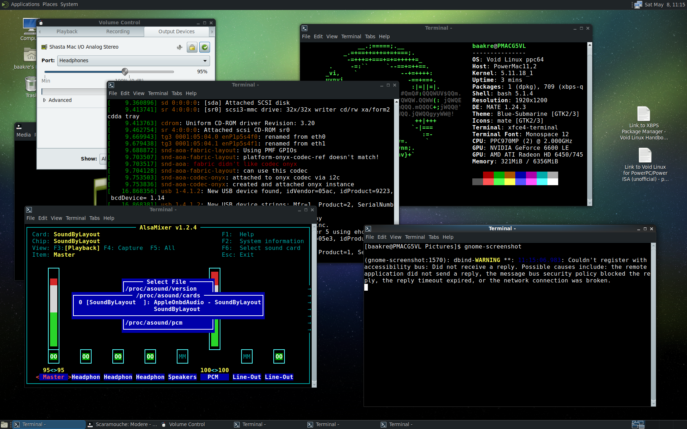Open the Tabs menu in AlsaMixer terminal
This screenshot has width=687, height=429.
coord(94,218)
